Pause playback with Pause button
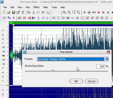The height and width of the screenshot is (98, 113). coord(103,12)
